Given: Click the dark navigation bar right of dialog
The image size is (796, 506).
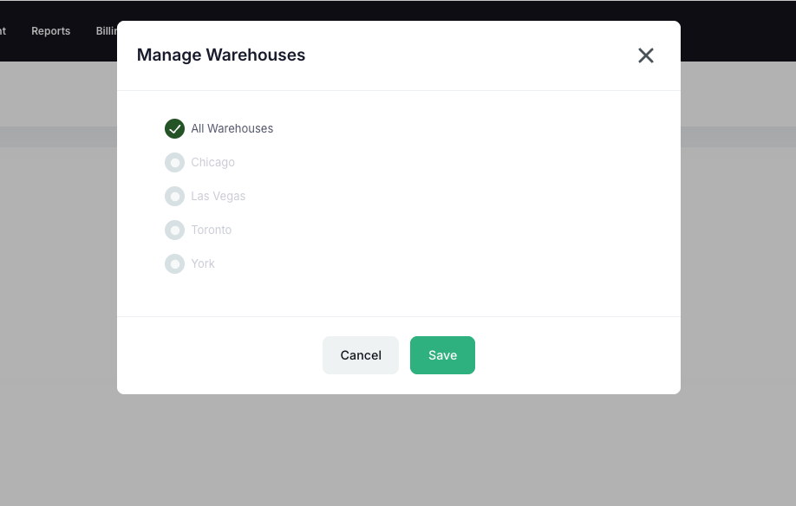Looking at the screenshot, I should click(x=737, y=30).
